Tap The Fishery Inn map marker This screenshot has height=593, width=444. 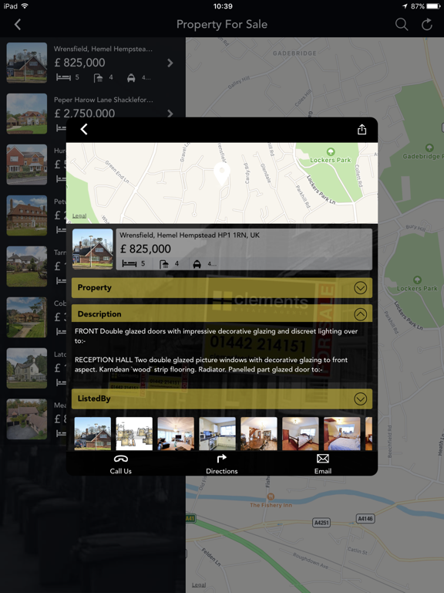[271, 496]
